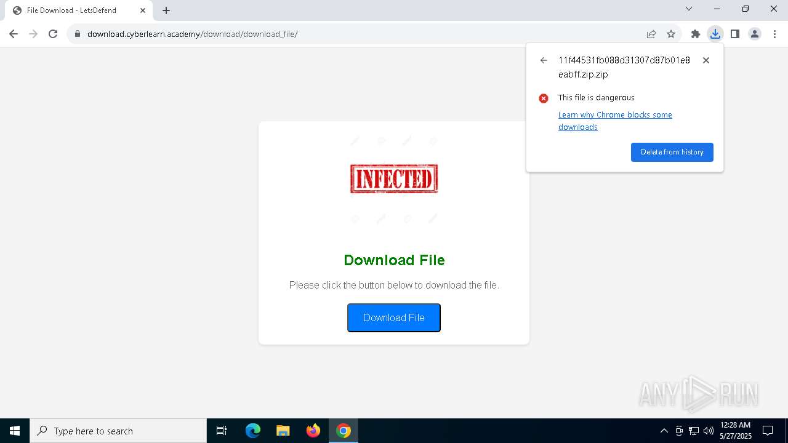The image size is (788, 443).
Task: Launch Firefox from taskbar
Action: point(313,431)
